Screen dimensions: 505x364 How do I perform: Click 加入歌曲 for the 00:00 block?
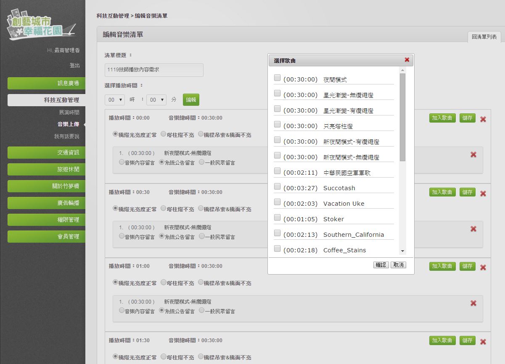(442, 118)
